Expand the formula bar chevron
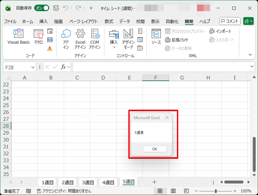The width and height of the screenshot is (258, 195). pos(252,67)
